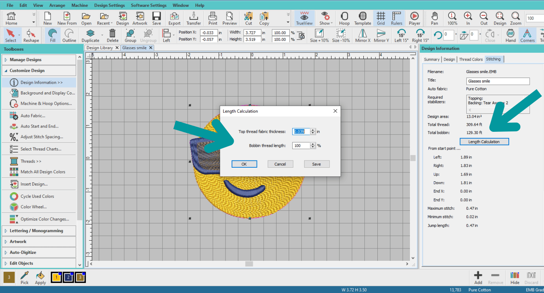The height and width of the screenshot is (293, 544).
Task: Open the Left alignment dropdown arrow
Action: 174,35
